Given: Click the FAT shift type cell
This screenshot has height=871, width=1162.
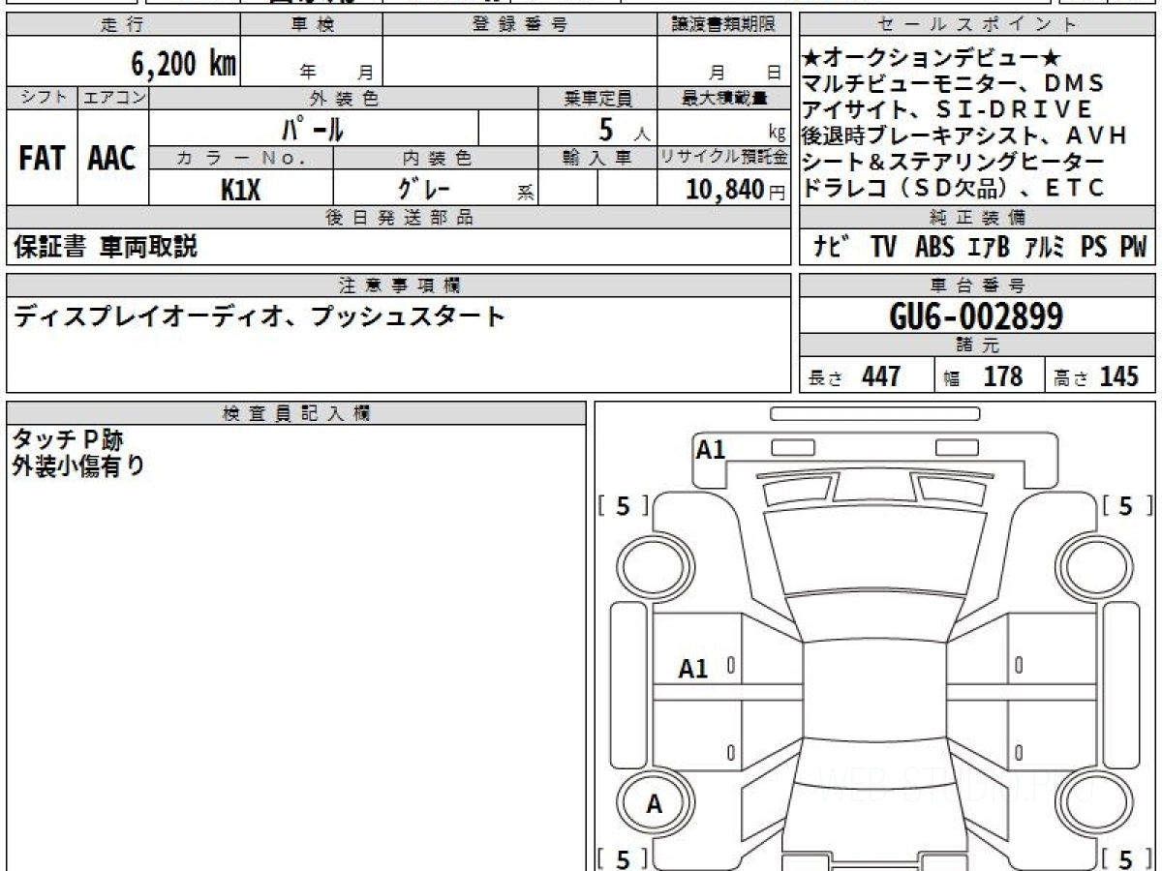Looking at the screenshot, I should pos(42,159).
